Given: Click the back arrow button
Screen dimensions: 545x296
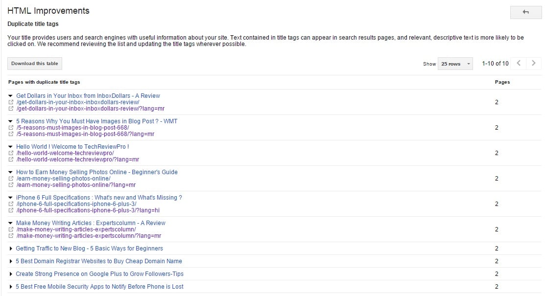Looking at the screenshot, I should 525,12.
